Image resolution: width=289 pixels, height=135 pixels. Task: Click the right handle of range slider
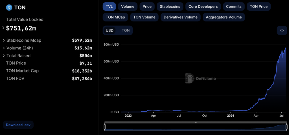[287, 127]
